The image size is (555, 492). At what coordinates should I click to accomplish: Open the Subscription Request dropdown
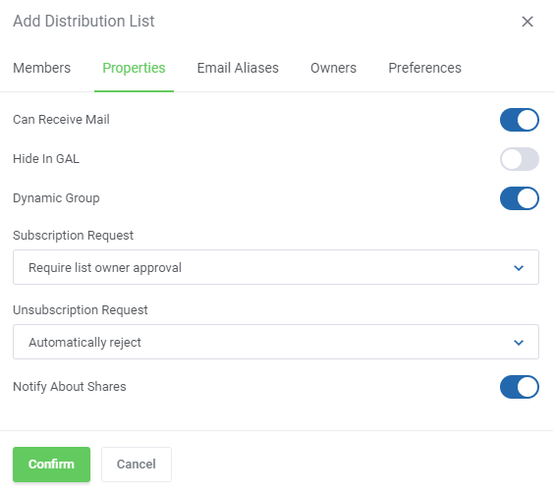pyautogui.click(x=276, y=267)
